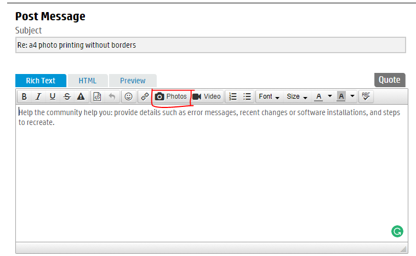Apply strikethrough to text
The image size is (416, 256).
click(x=67, y=96)
